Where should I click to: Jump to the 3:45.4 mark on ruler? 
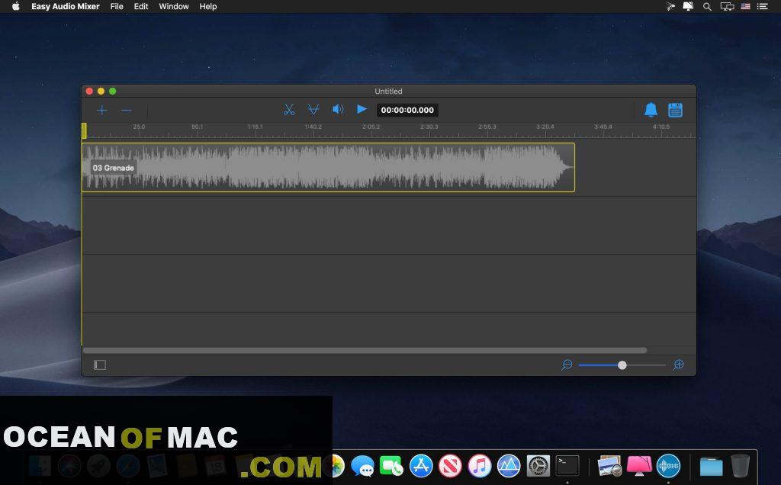(603, 127)
